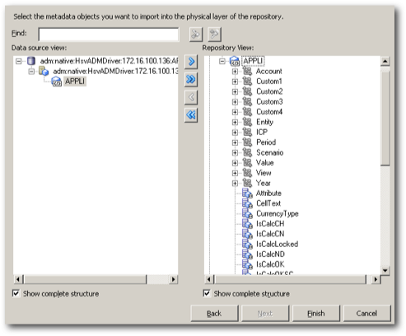
Task: Select APPLI label in Data source view
Action: click(75, 82)
